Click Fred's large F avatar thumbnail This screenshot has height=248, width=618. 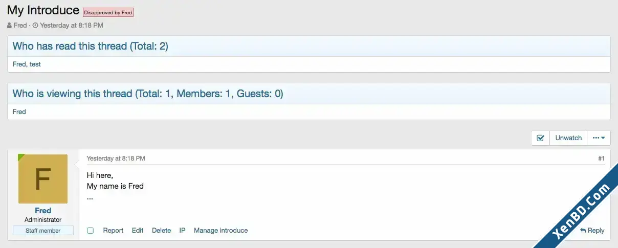pos(43,179)
